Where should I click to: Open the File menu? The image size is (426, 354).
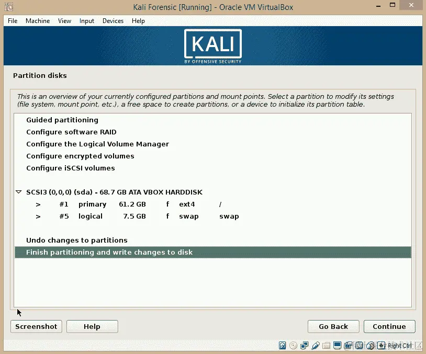[x=13, y=21]
